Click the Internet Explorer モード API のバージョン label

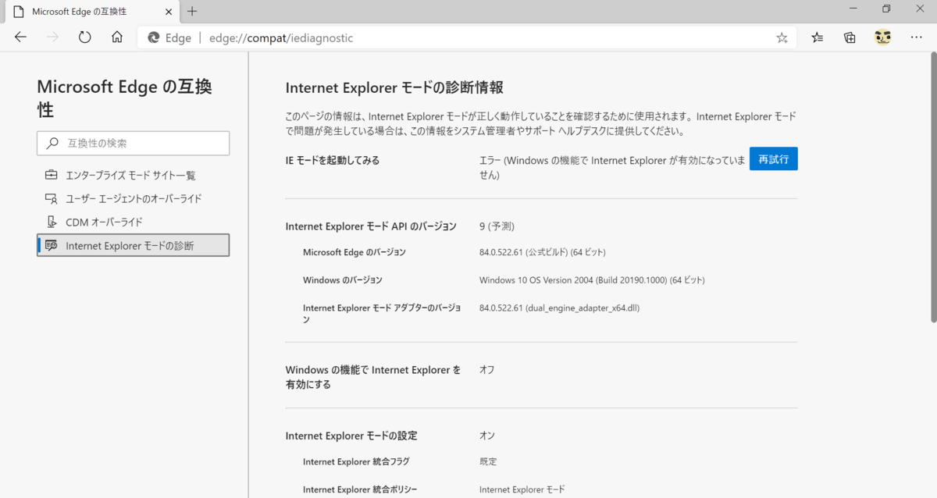371,226
